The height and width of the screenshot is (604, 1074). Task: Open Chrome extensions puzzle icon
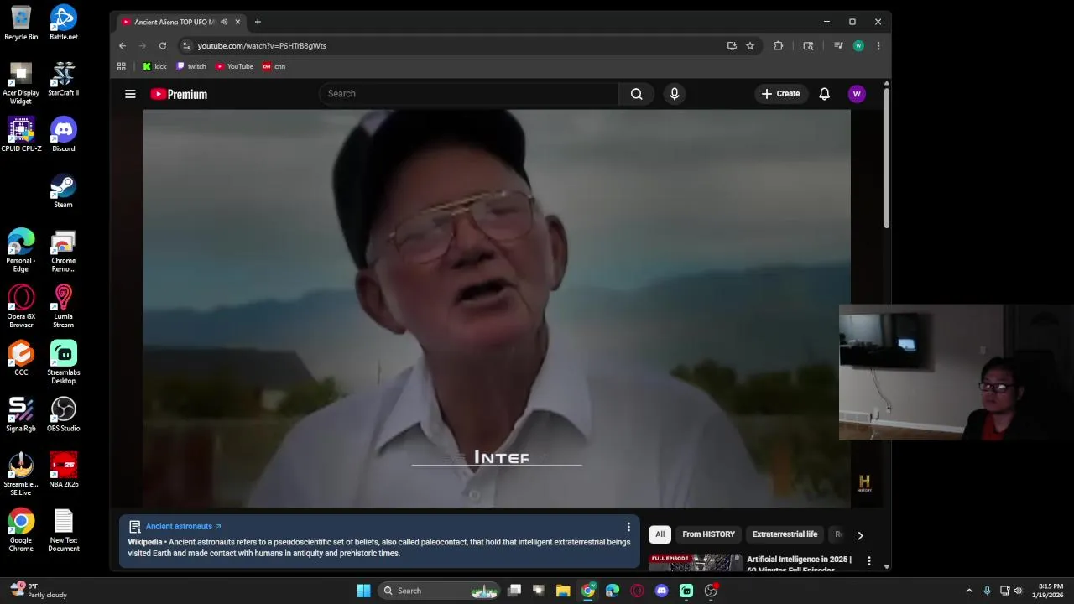(779, 46)
